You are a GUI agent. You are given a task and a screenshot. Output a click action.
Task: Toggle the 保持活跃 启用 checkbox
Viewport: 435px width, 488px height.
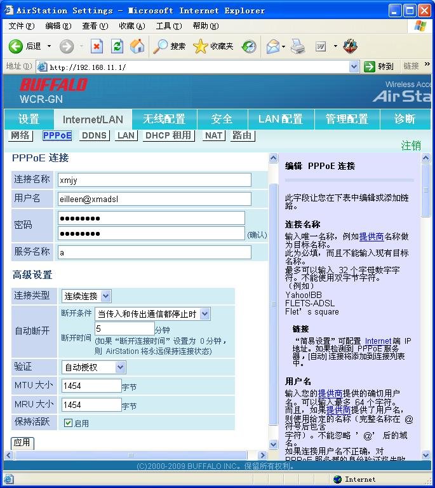click(x=69, y=423)
